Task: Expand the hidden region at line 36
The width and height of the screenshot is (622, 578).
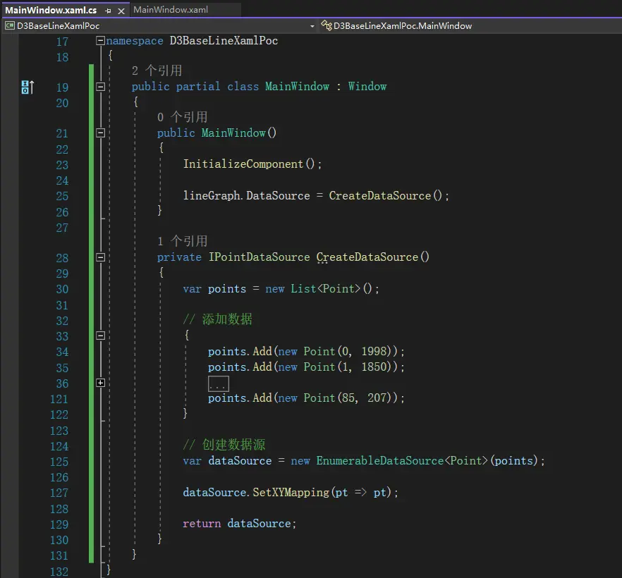Action: point(100,383)
